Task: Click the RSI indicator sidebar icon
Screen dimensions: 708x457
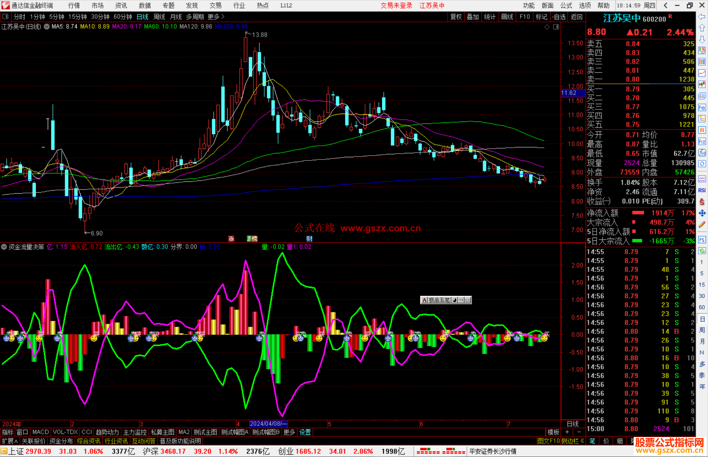Action: [702, 190]
